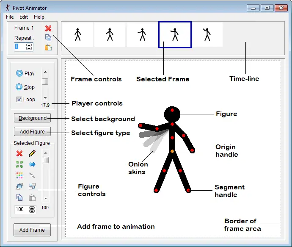Open the Edit menu

[x=24, y=17]
